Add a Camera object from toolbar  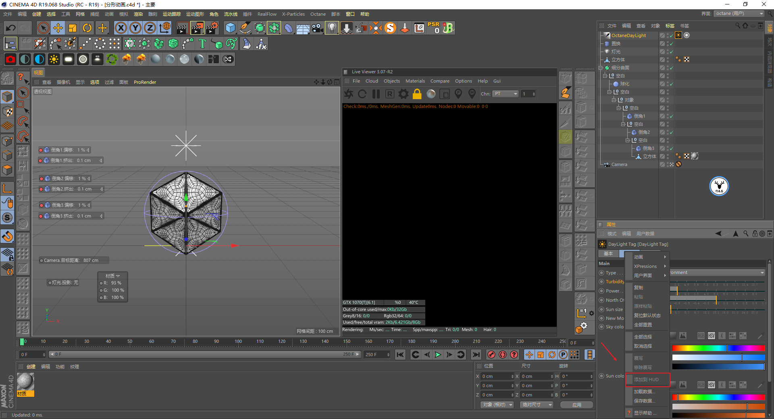[x=317, y=28]
